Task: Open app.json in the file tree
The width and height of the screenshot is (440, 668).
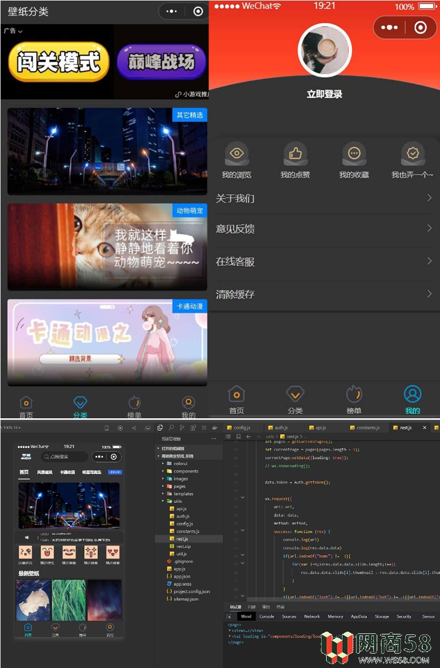Action: [x=182, y=576]
